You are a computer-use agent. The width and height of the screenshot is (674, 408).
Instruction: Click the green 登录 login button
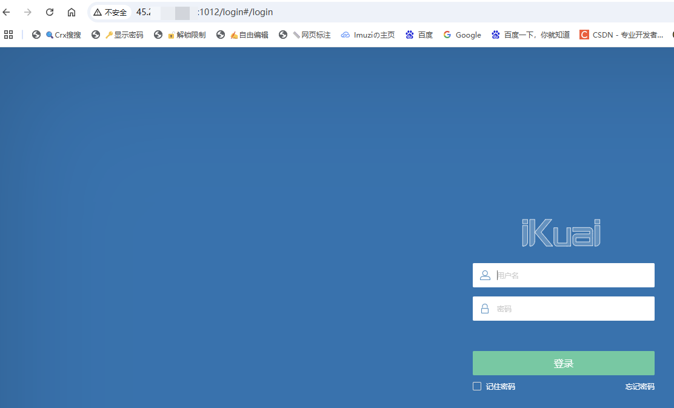click(x=564, y=363)
